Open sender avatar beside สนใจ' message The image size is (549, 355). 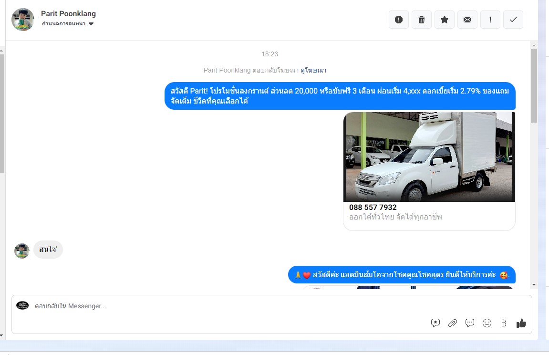(22, 251)
